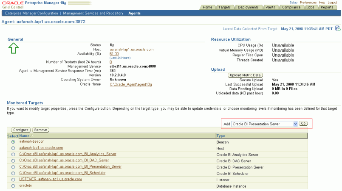Select radio for BI_Presentation_Server target
The width and height of the screenshot is (342, 191).
pos(13,167)
